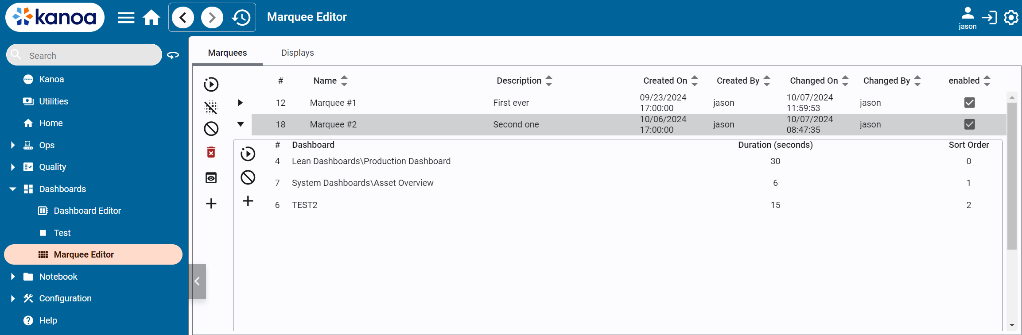Switch to the Marquees tab
Screen dimensions: 1022x335
pyautogui.click(x=228, y=53)
